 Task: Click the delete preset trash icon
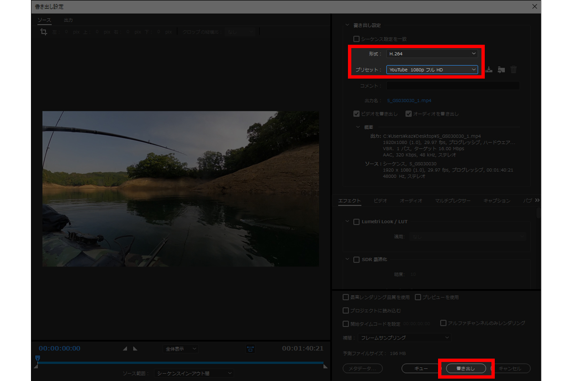pos(513,70)
